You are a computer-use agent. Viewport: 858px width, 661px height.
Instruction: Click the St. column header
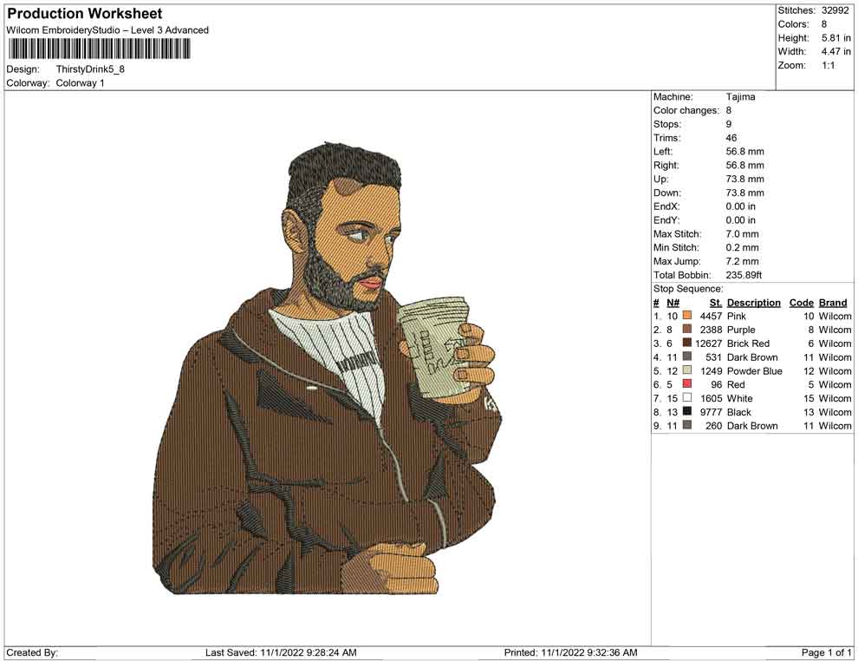[x=716, y=303]
